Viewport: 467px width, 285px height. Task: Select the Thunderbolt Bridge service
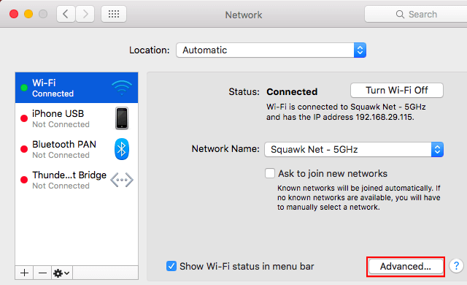[x=77, y=180]
